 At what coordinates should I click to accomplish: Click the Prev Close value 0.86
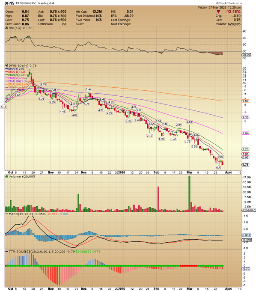point(25,24)
